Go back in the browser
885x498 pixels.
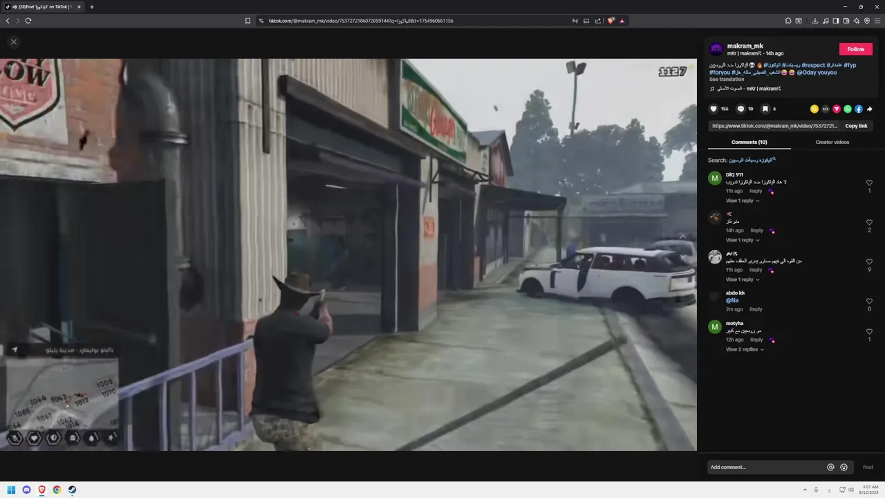(8, 21)
